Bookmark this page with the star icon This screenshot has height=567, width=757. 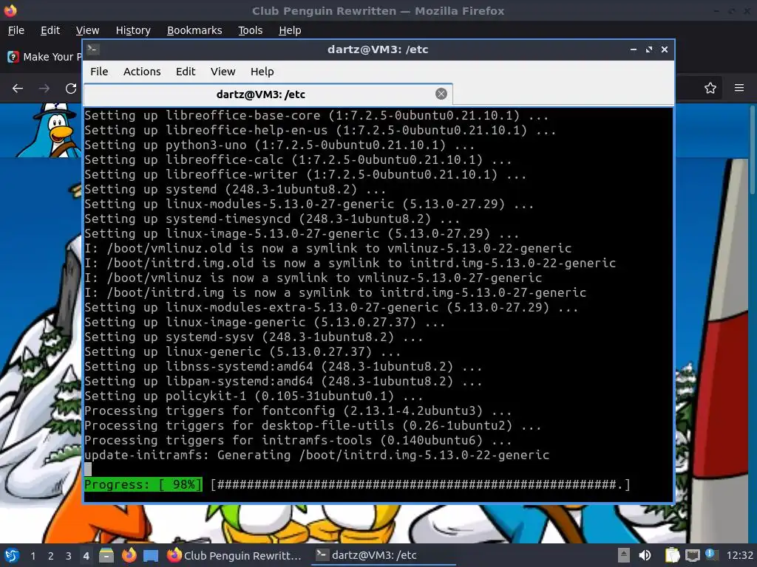(710, 89)
